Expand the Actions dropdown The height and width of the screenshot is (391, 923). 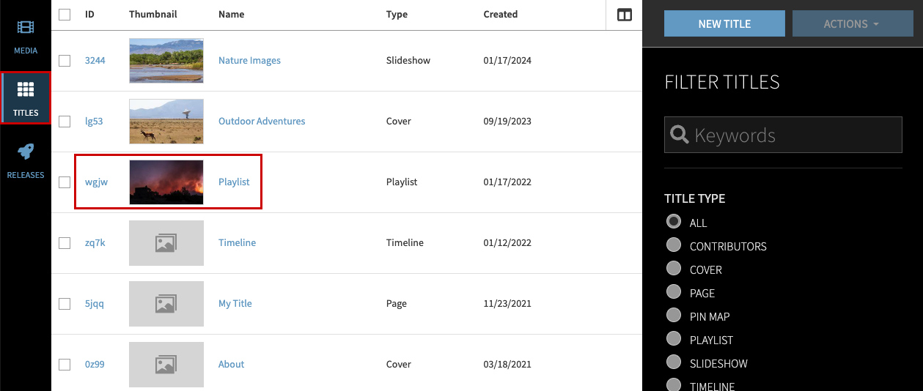[850, 24]
